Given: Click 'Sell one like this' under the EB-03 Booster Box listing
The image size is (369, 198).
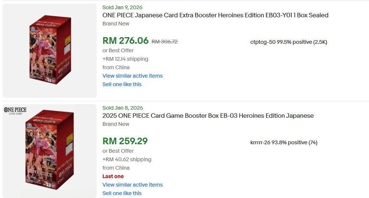Looking at the screenshot, I should (x=122, y=193).
